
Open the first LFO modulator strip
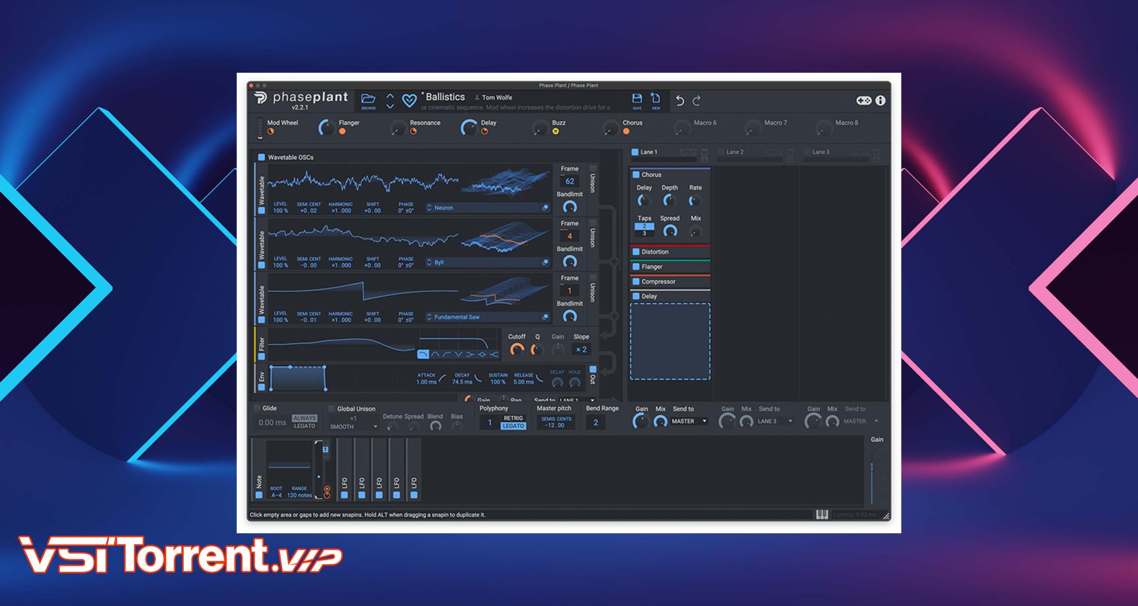pos(345,469)
